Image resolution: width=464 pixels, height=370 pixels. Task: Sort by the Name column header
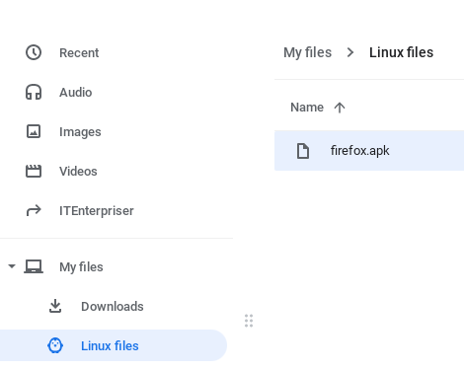coord(307,108)
